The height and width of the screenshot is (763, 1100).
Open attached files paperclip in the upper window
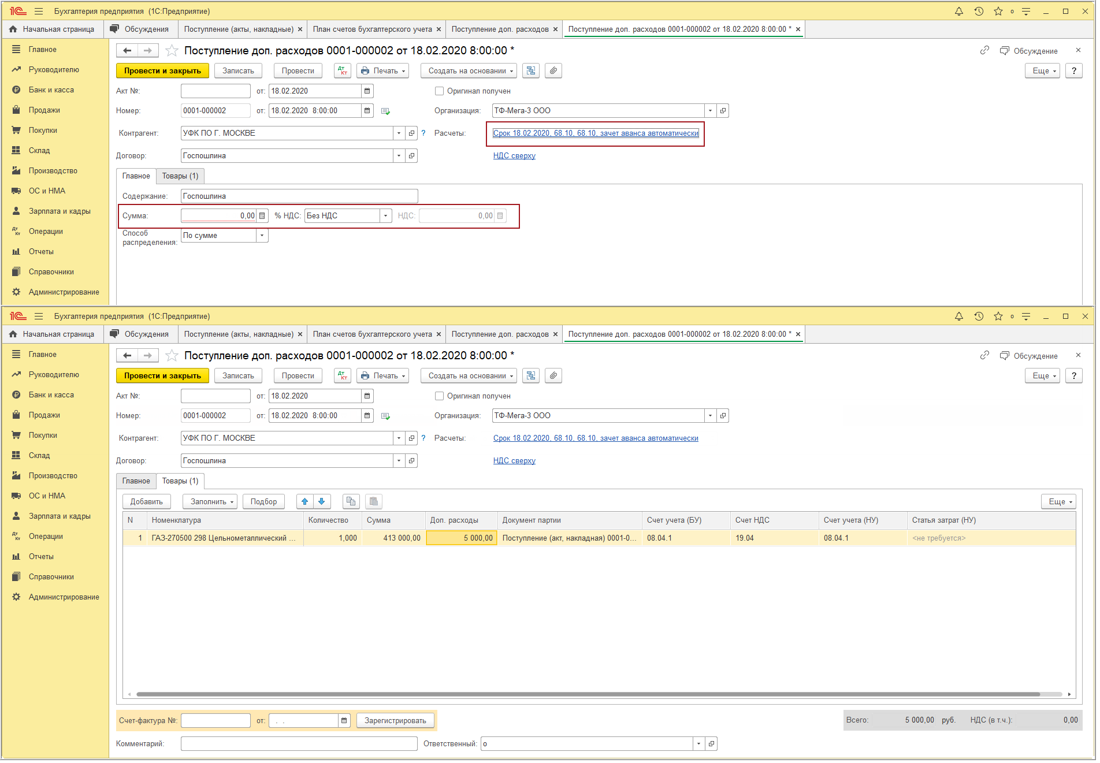pos(553,71)
